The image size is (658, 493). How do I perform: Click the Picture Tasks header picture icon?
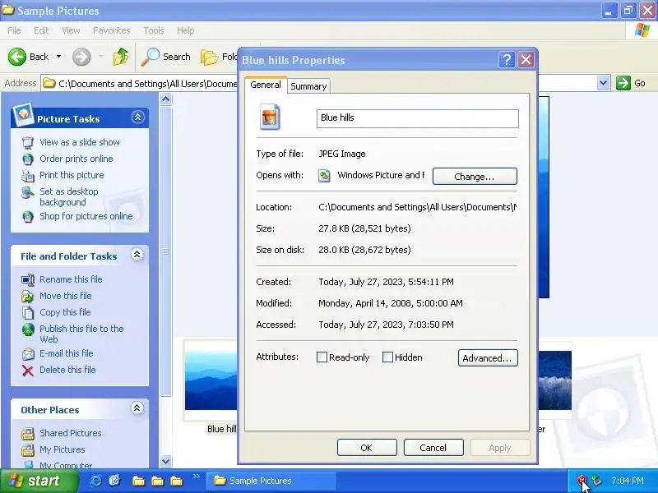click(23, 115)
